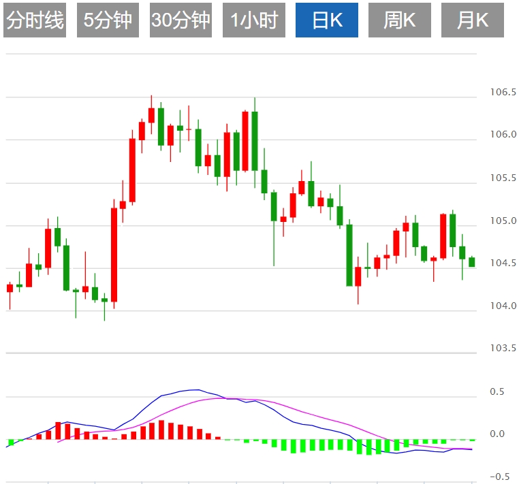519x484 pixels.
Task: Click the 105.5 price axis label
Action: click(x=503, y=178)
